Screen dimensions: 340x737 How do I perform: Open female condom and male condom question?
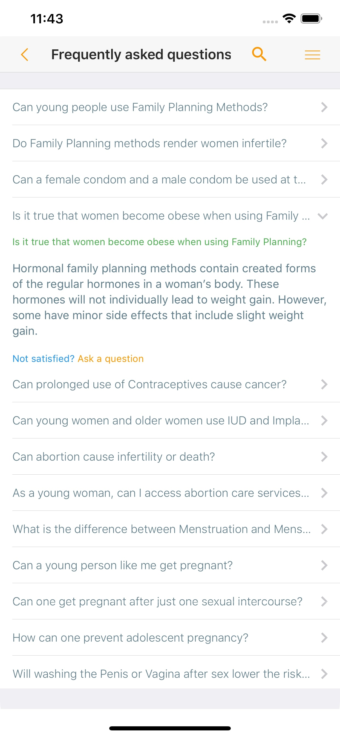pos(170,179)
